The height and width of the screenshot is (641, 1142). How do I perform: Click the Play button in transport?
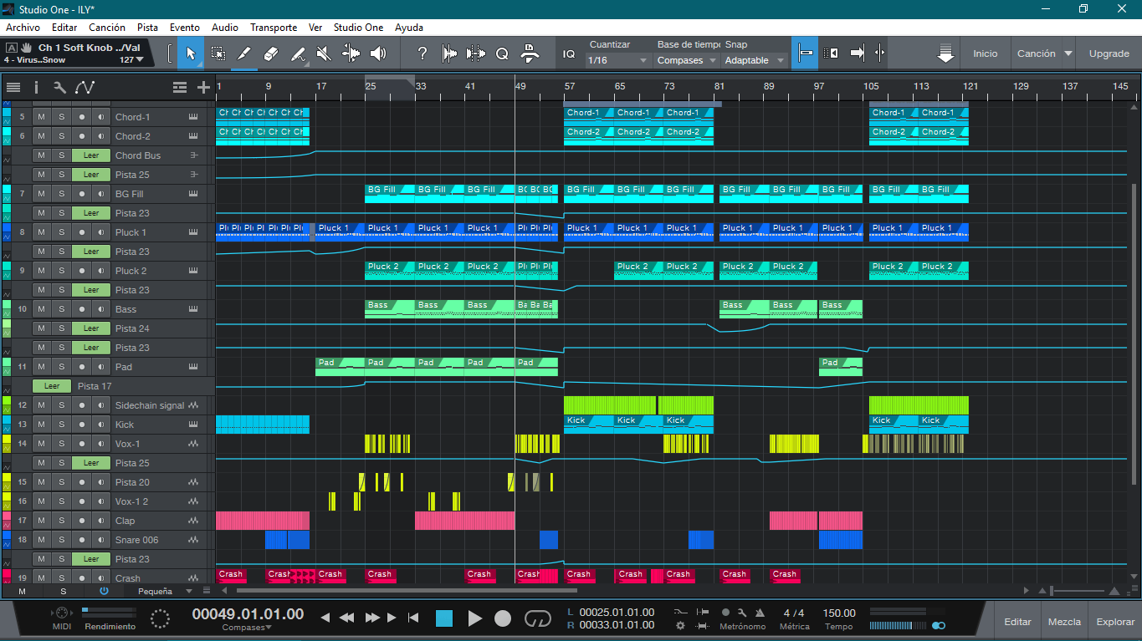tap(474, 618)
